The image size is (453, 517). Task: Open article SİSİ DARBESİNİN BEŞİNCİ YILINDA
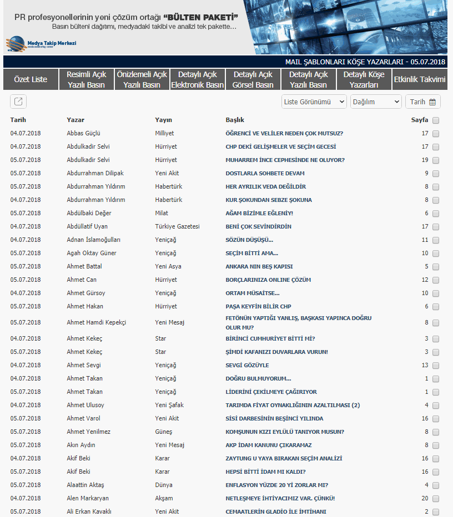click(x=274, y=418)
